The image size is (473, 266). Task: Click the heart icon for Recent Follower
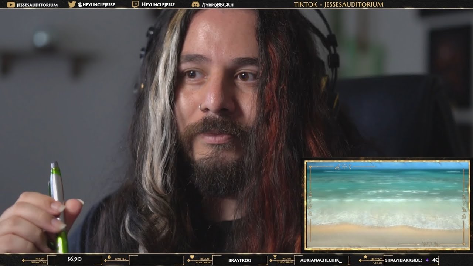[x=192, y=256]
